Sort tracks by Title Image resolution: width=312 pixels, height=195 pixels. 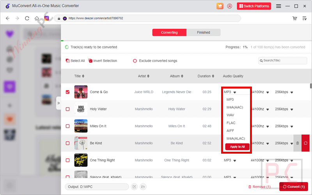point(79,76)
